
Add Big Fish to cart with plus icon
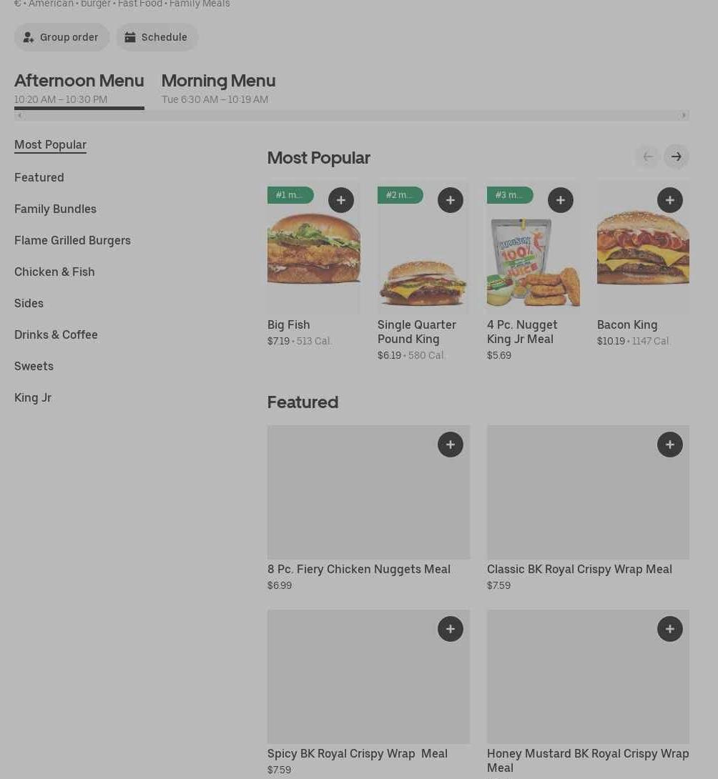click(340, 200)
